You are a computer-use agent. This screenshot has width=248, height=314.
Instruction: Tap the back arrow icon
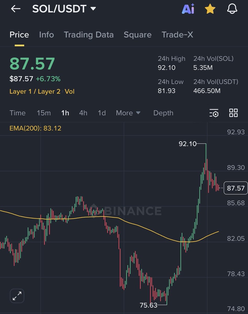click(x=16, y=9)
